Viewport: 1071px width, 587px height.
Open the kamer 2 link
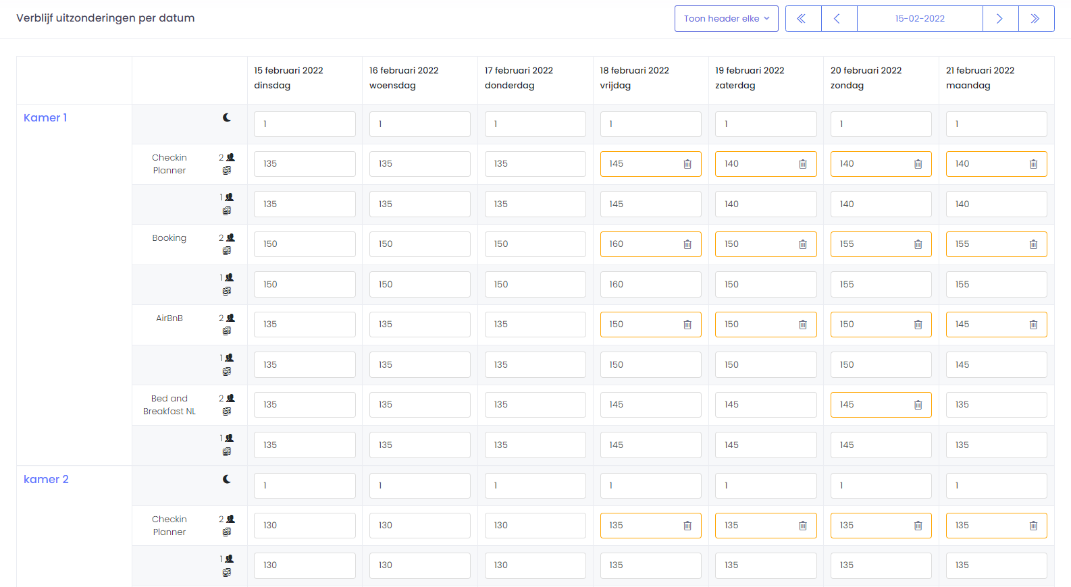click(x=46, y=479)
